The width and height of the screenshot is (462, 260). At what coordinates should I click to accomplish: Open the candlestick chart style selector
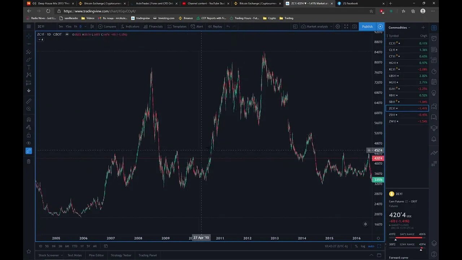[x=92, y=26]
